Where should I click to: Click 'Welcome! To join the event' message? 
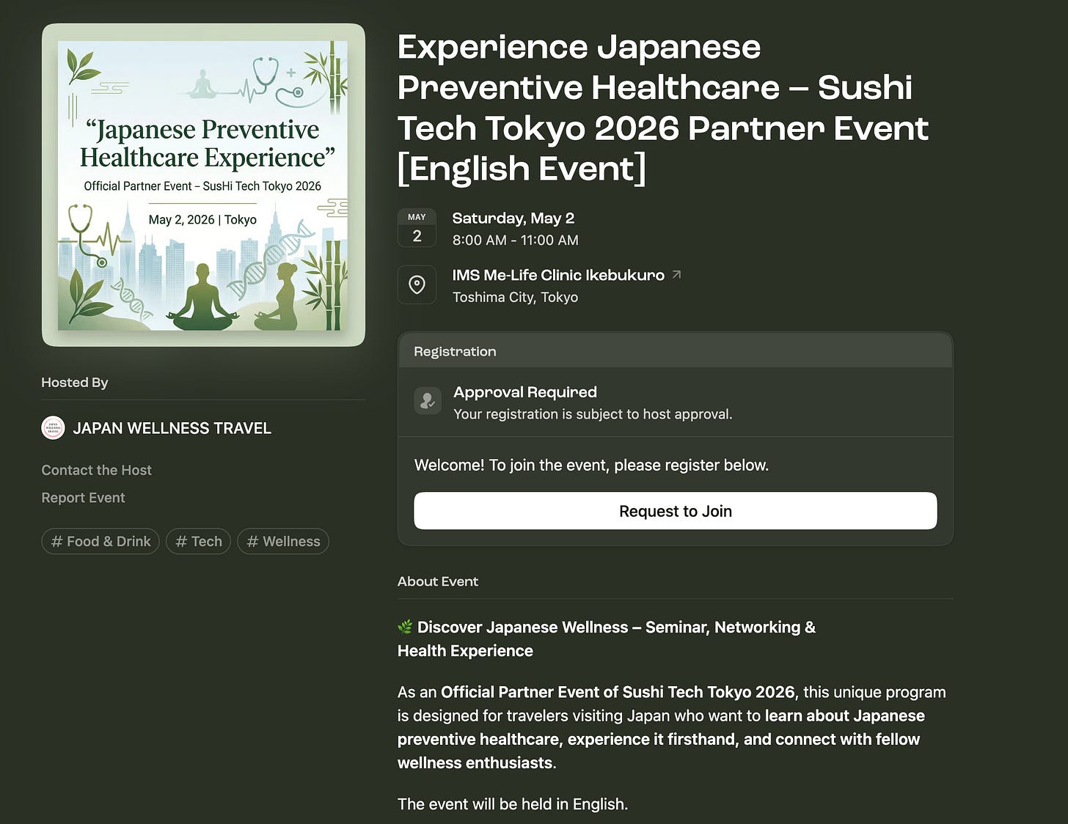click(x=591, y=465)
